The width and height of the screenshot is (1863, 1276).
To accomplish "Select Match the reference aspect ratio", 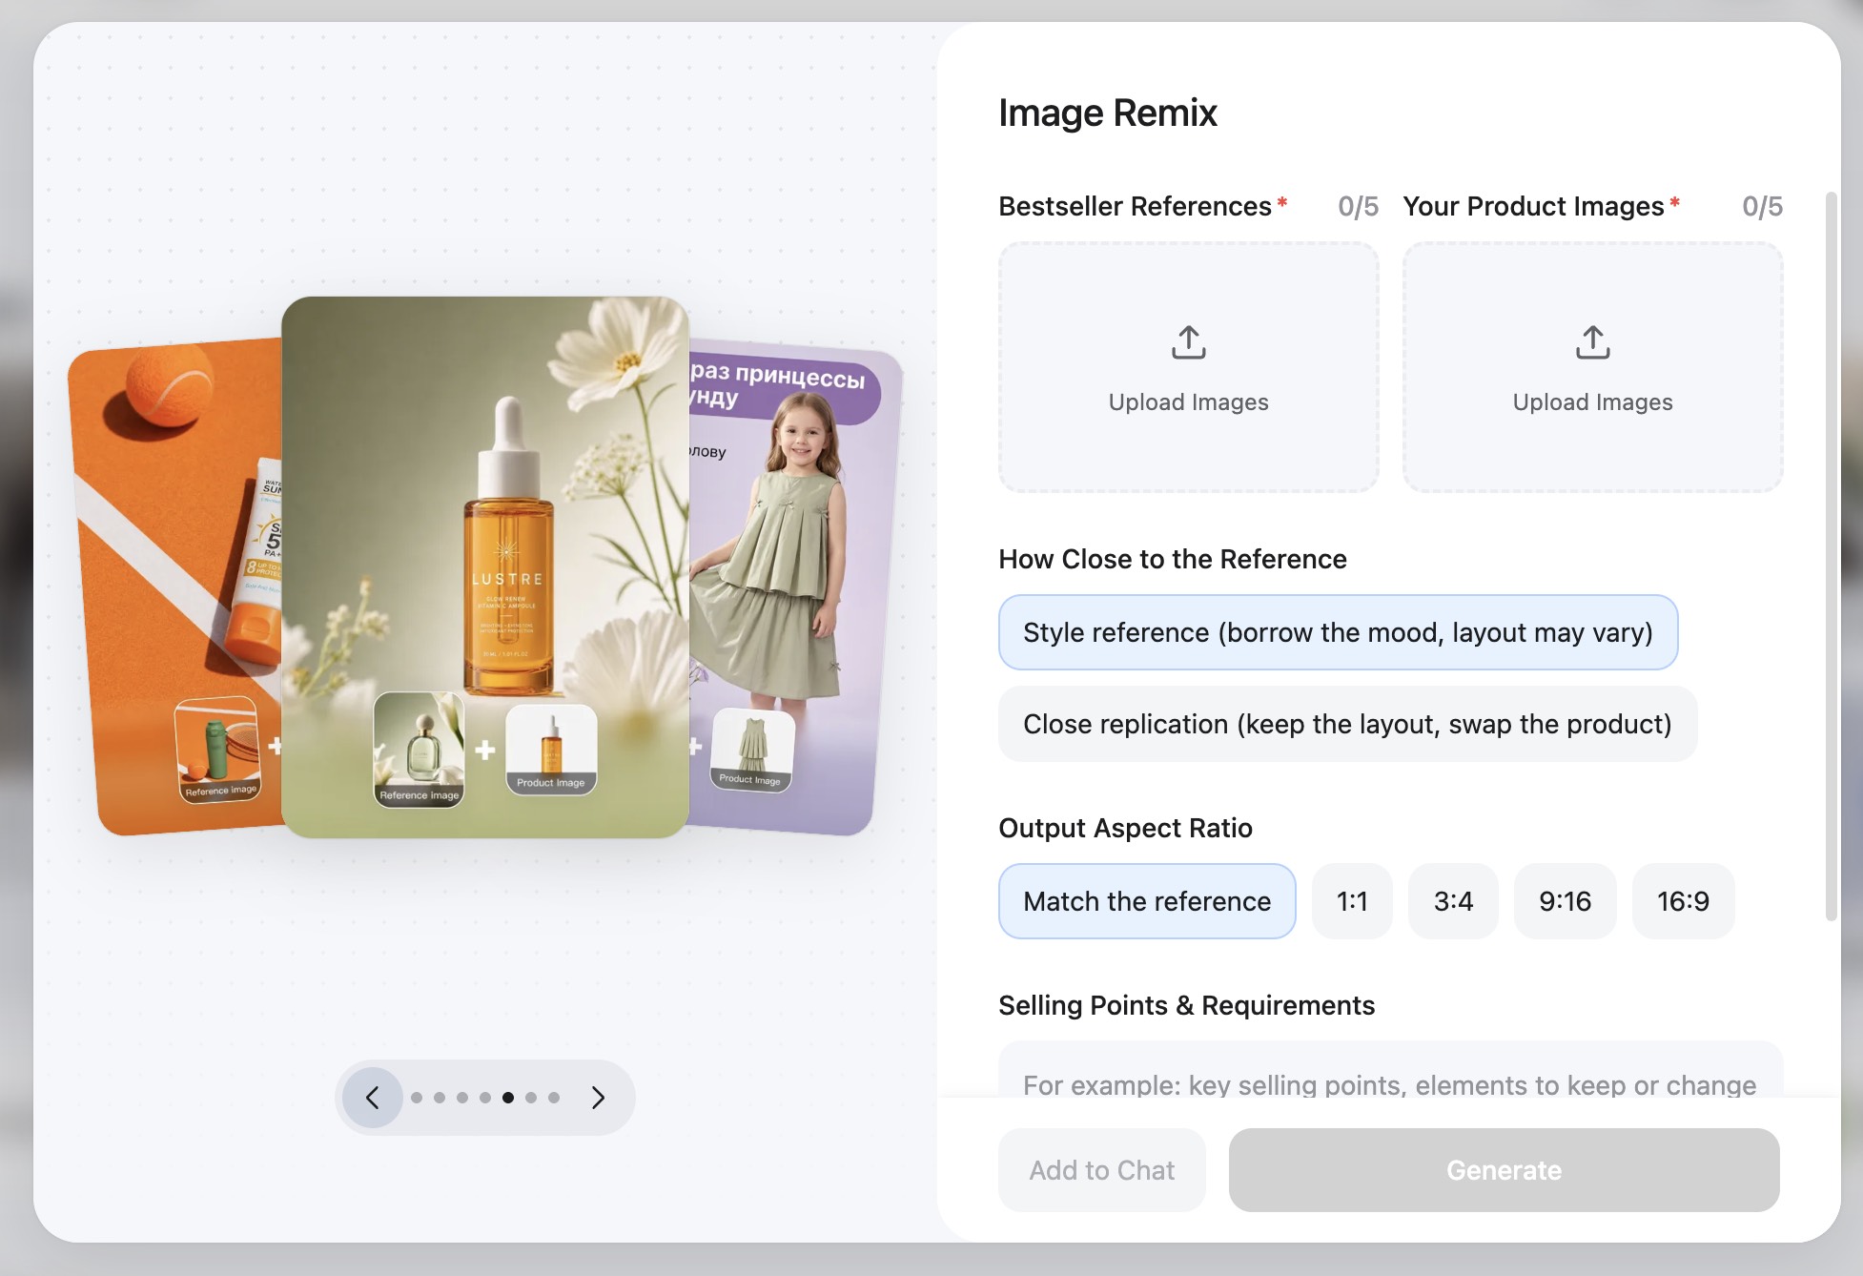I will (x=1147, y=901).
